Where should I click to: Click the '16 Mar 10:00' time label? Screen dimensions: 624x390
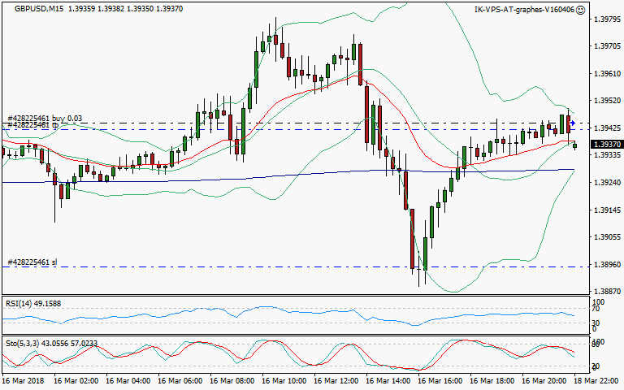click(284, 381)
